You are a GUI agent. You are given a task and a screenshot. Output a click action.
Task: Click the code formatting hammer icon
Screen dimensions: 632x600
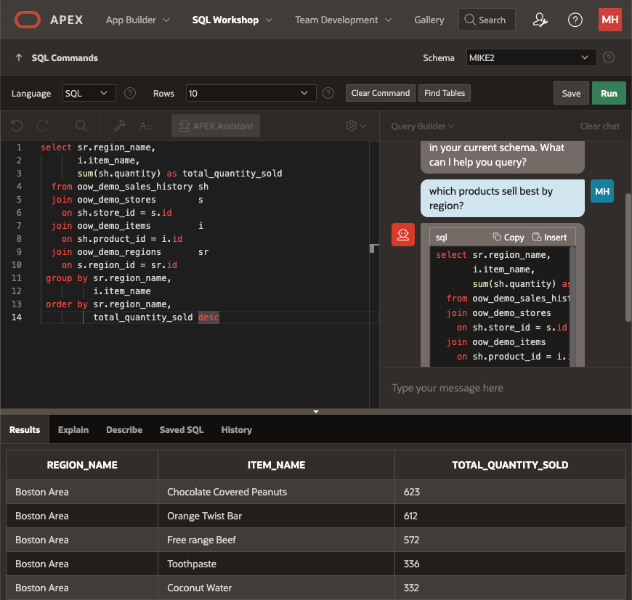coord(121,126)
